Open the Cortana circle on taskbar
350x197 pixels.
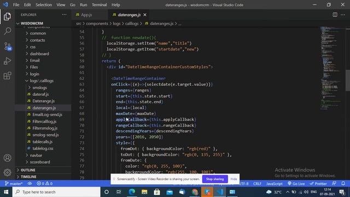(107, 192)
